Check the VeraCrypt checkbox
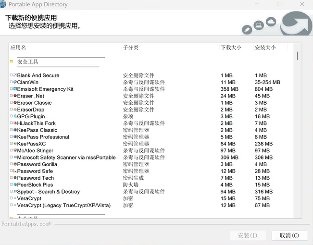This screenshot has width=313, height=245. 12,198
